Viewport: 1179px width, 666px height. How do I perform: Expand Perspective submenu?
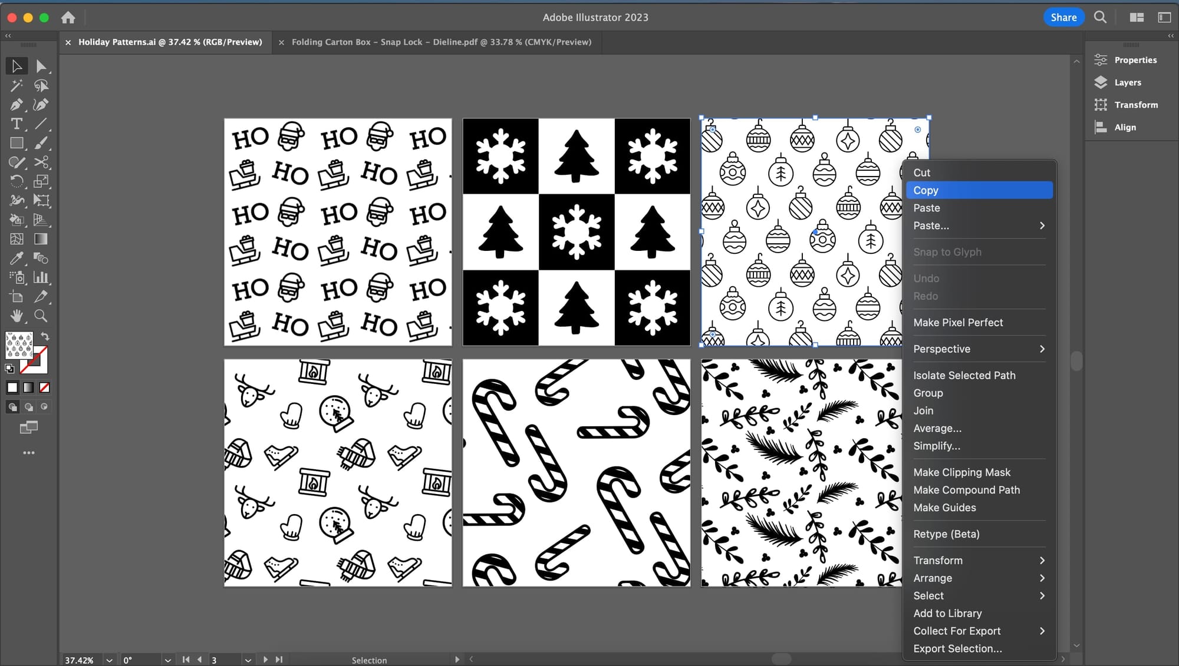(x=979, y=349)
